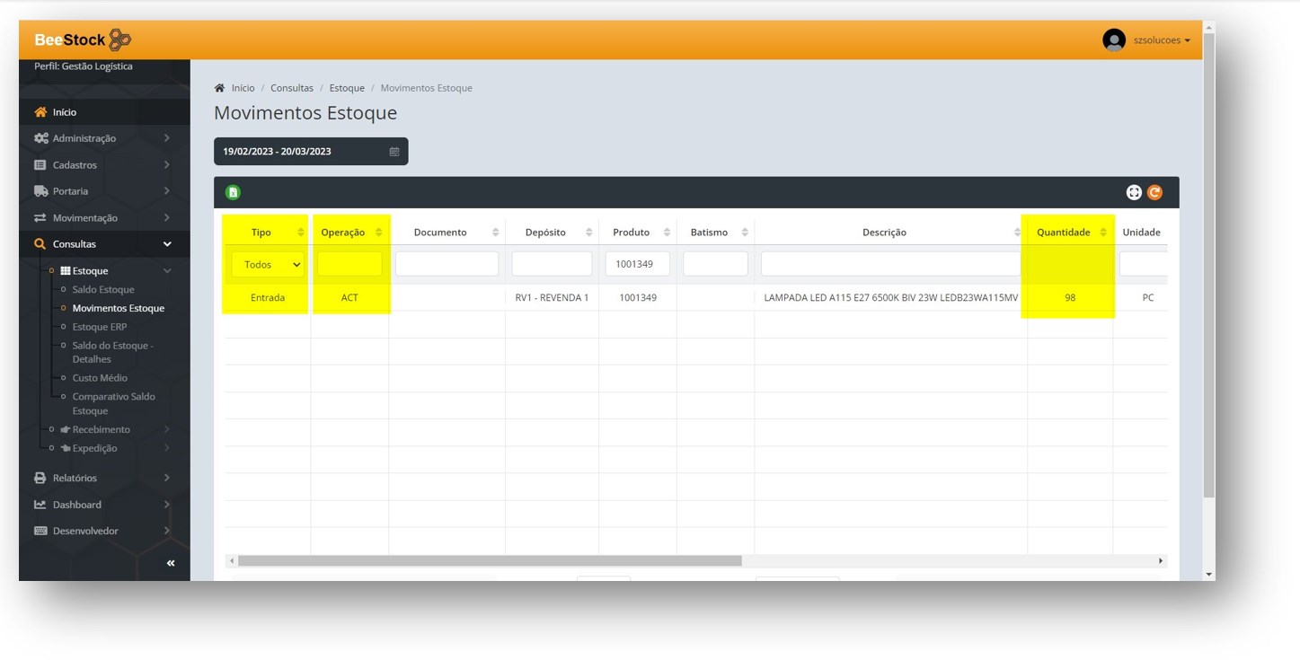Click the Consultas breadcrumb link
The image size is (1300, 660).
291,88
